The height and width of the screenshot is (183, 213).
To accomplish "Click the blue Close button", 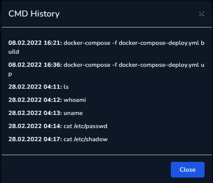I will click(x=188, y=169).
